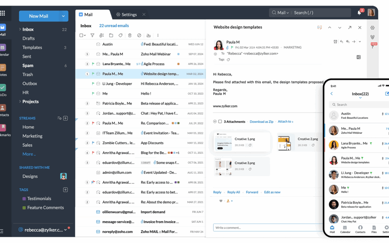Image resolution: width=389 pixels, height=243 pixels.
Task: Toggle the flag on Zombie Cutters email
Action: [x=93, y=143]
